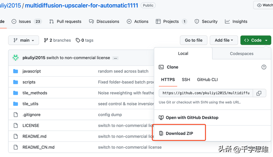
Task: Open the Actions tab
Action: (x=138, y=21)
